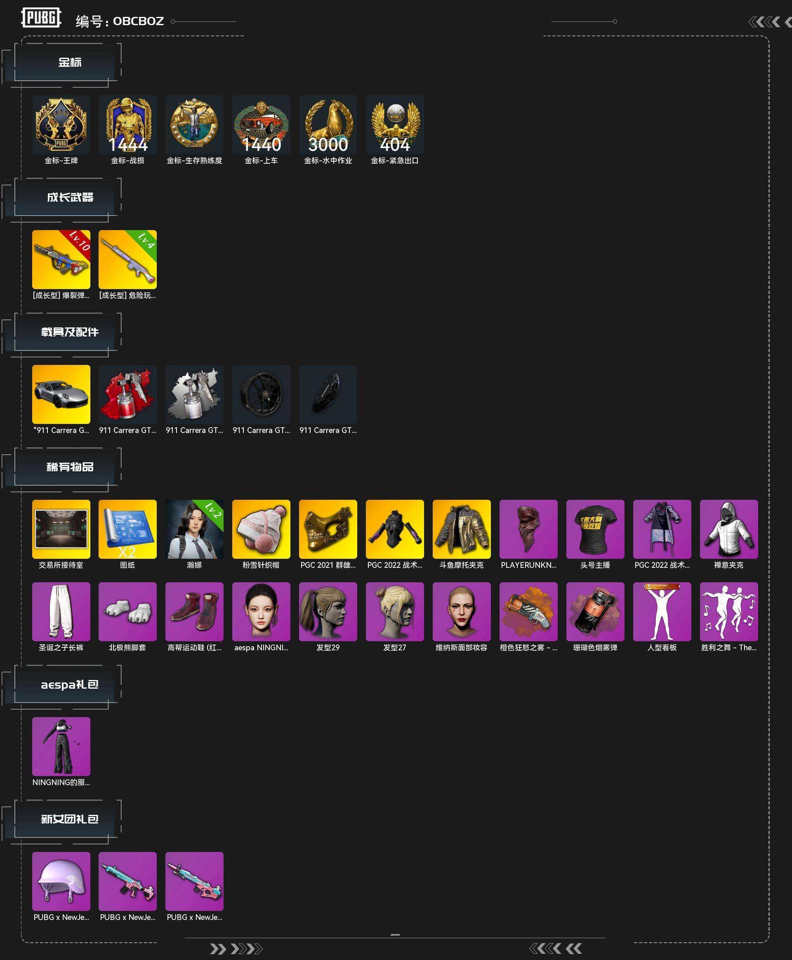The height and width of the screenshot is (960, 792).
Task: Select the 金标-王牌 gold medal icon
Action: [x=61, y=125]
